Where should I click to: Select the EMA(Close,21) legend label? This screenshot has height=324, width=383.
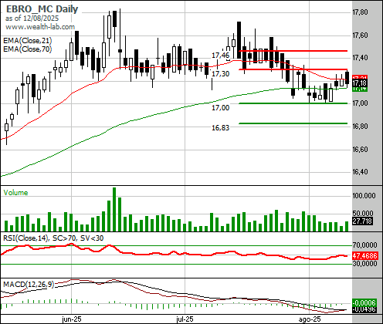tap(28, 41)
